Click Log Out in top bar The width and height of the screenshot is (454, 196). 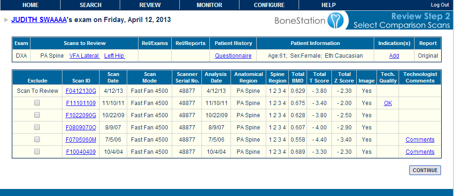coord(440,5)
